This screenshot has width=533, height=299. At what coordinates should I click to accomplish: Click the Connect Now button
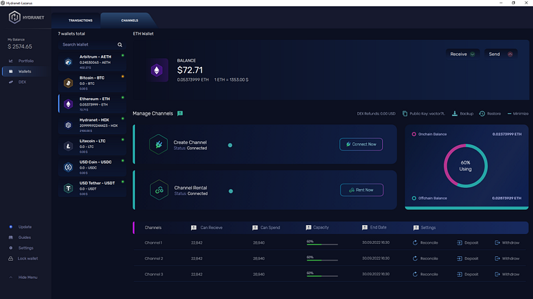coord(361,144)
